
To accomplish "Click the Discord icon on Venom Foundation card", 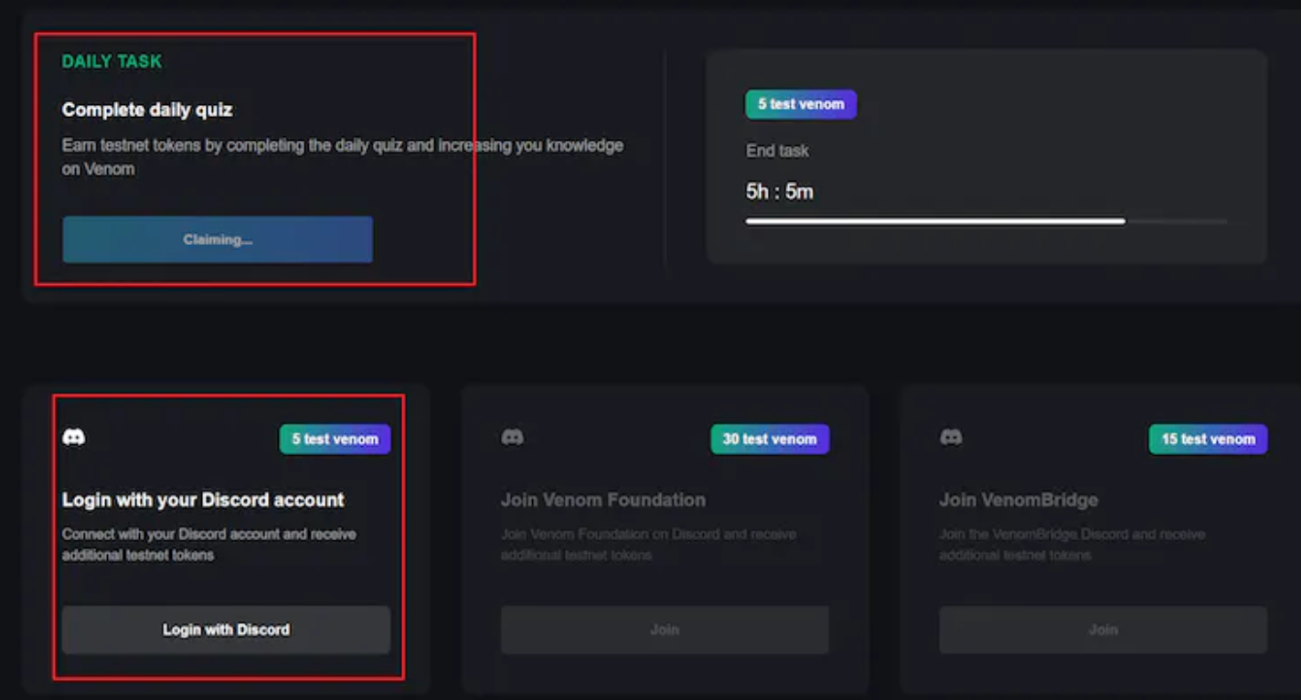I will (x=512, y=438).
